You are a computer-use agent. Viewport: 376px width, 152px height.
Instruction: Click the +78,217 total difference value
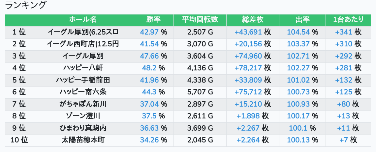(248, 68)
